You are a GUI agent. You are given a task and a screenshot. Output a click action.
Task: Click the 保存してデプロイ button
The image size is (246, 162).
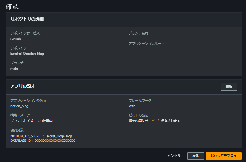224,156
